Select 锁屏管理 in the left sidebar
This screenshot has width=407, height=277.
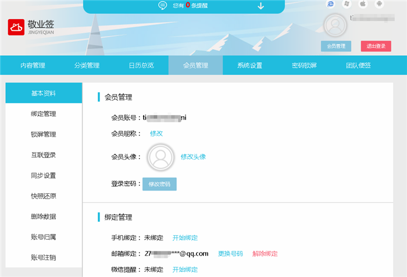44,135
